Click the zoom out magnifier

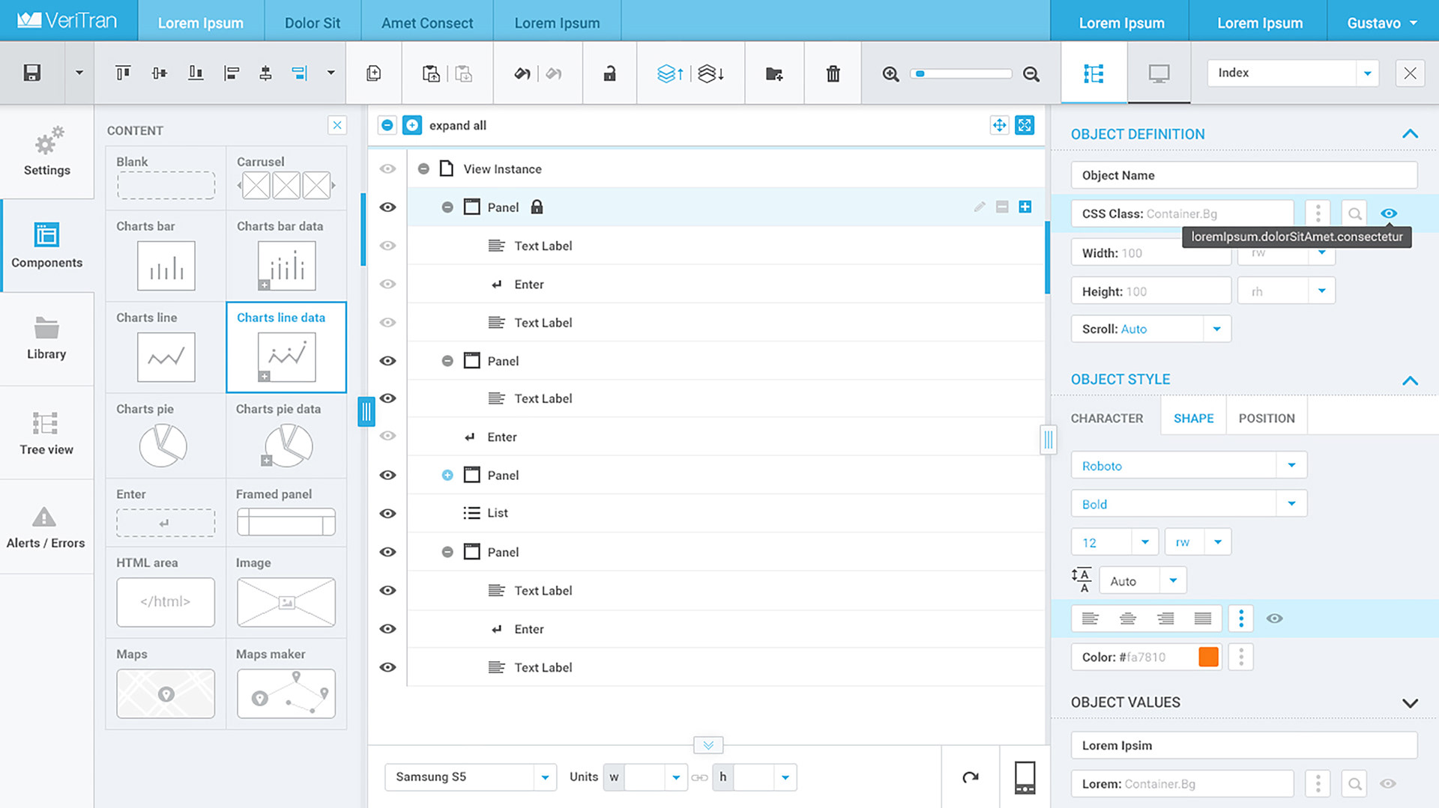click(1031, 73)
